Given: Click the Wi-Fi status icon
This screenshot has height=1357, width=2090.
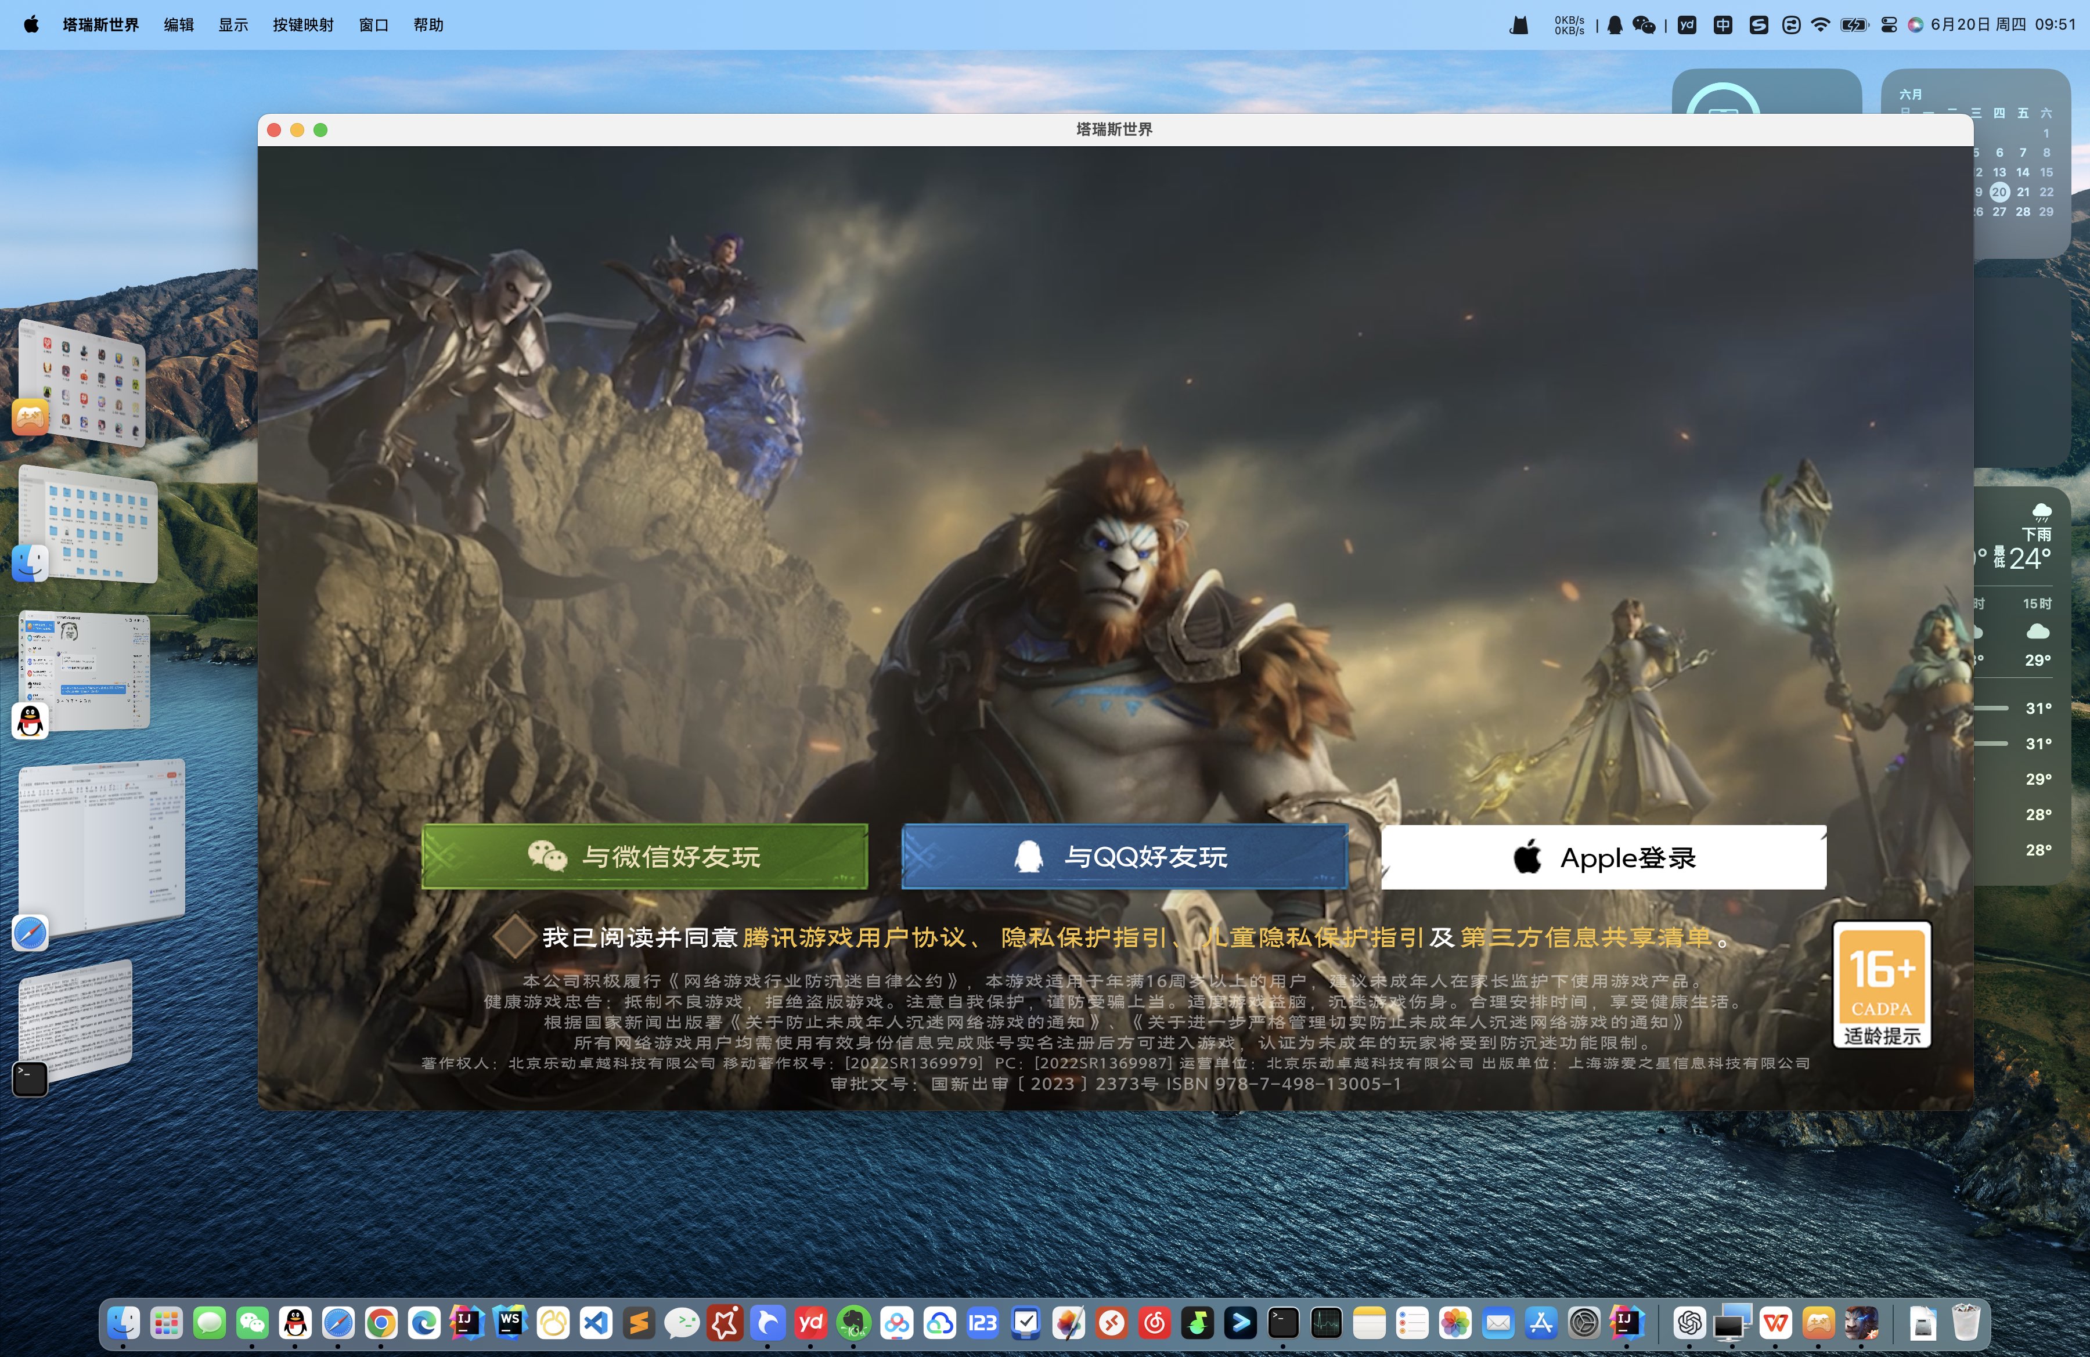Looking at the screenshot, I should (x=1821, y=24).
